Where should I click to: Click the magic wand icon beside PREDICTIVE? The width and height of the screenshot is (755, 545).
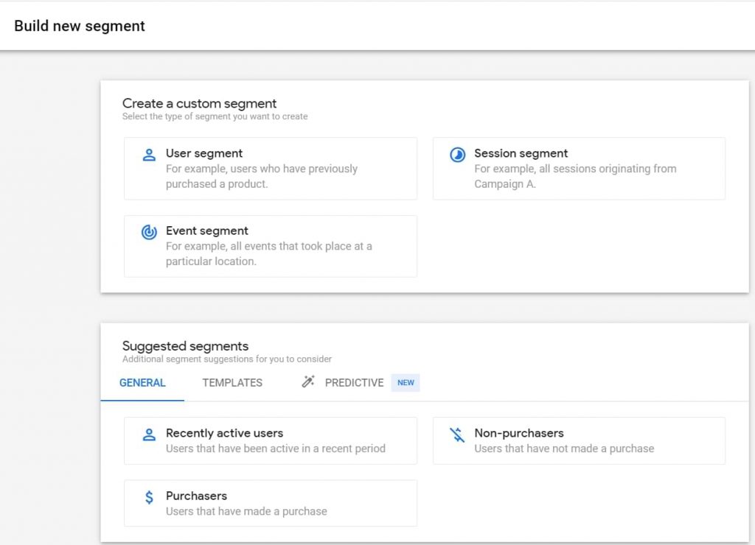(x=307, y=381)
